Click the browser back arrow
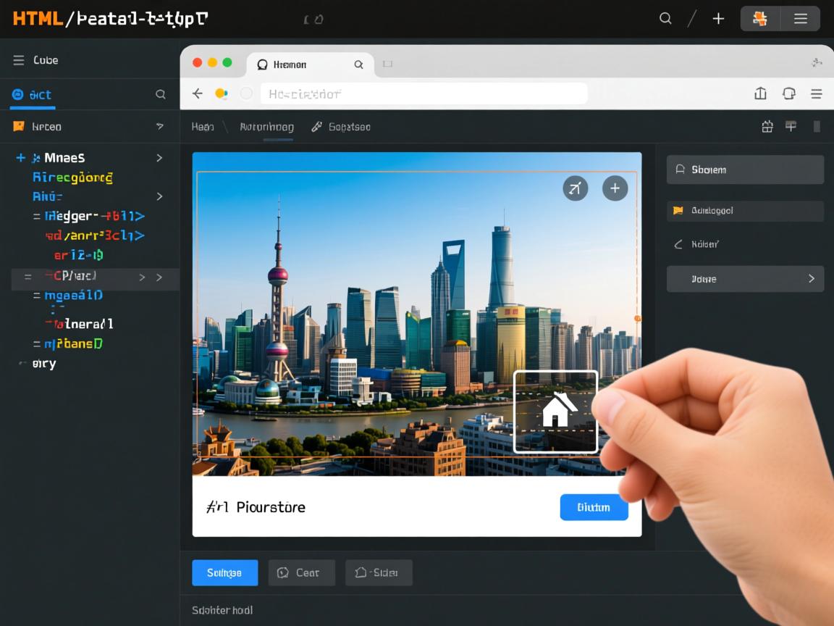The image size is (834, 626). (x=197, y=93)
